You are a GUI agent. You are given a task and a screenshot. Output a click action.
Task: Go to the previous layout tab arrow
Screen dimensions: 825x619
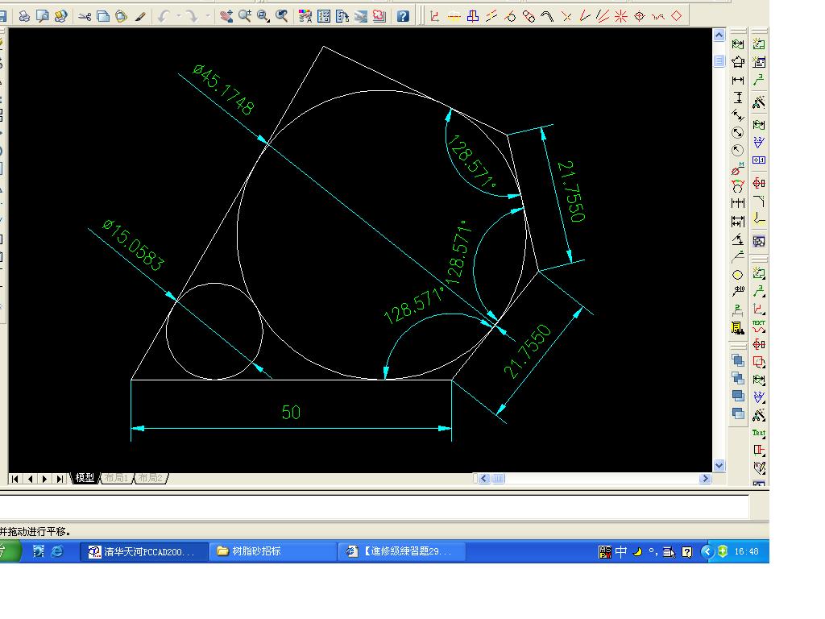click(x=30, y=479)
